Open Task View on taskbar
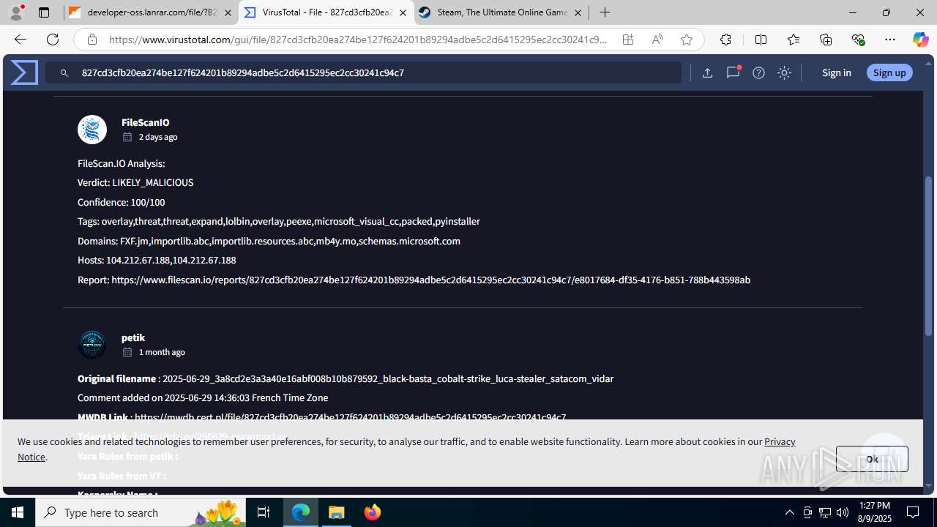The image size is (937, 527). tap(264, 512)
